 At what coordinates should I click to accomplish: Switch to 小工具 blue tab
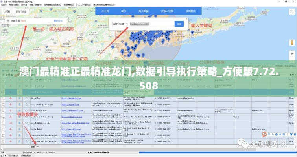click(x=105, y=11)
